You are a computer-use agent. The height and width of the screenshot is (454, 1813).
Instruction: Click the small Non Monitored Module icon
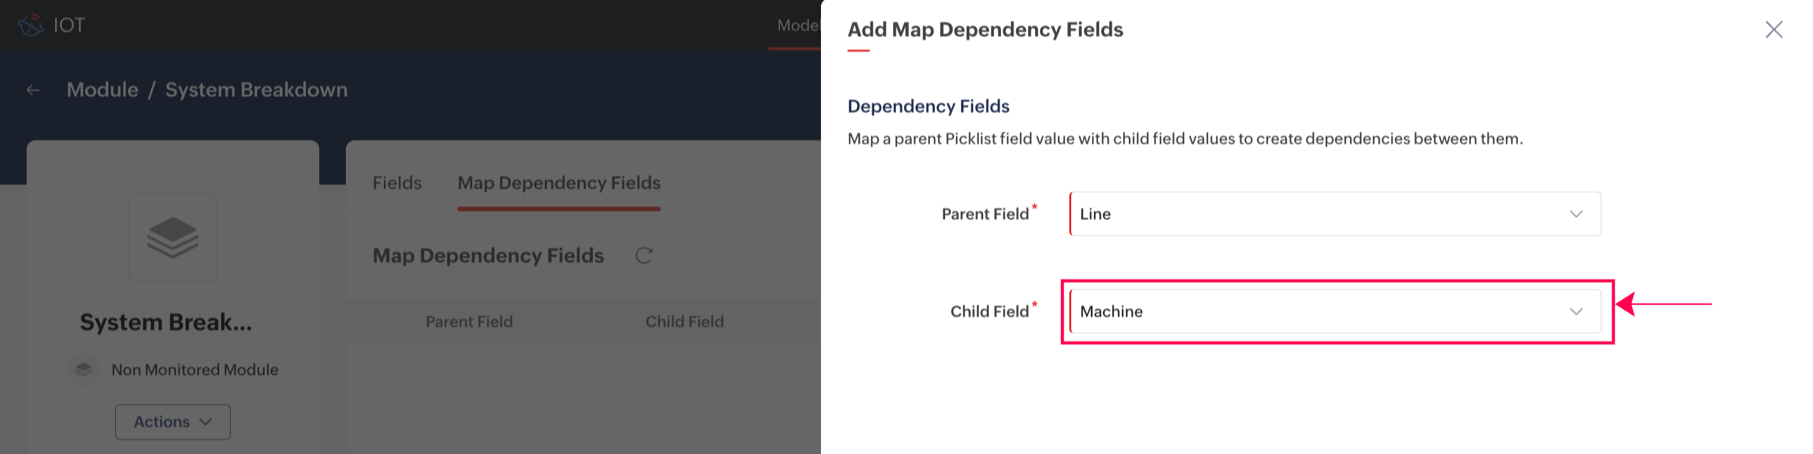point(84,370)
